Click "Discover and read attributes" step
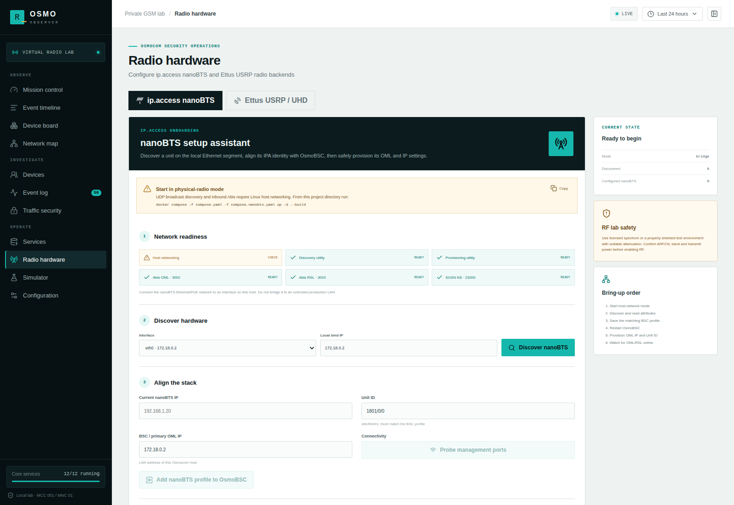734x505 pixels. click(633, 314)
